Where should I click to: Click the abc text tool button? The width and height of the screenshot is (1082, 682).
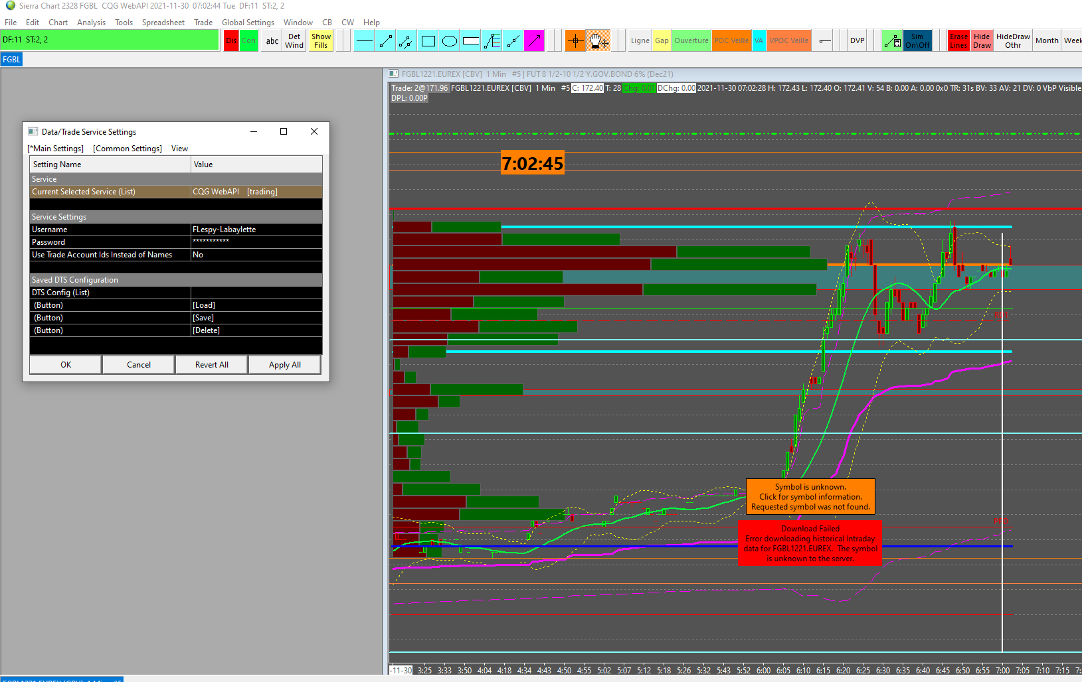pos(272,41)
